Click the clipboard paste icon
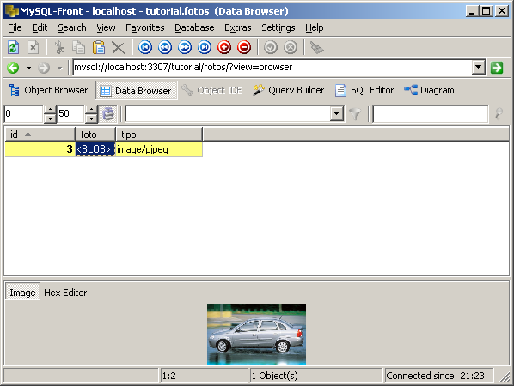The height and width of the screenshot is (386, 514). 99,47
